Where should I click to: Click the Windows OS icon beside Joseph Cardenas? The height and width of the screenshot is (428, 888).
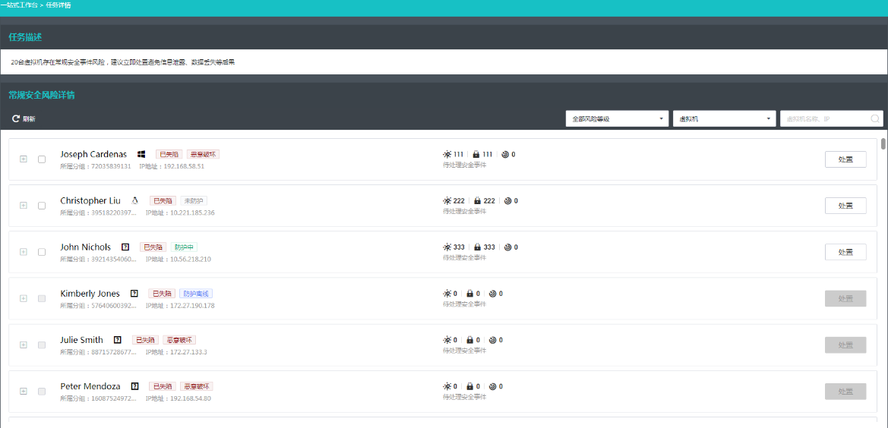coord(141,154)
